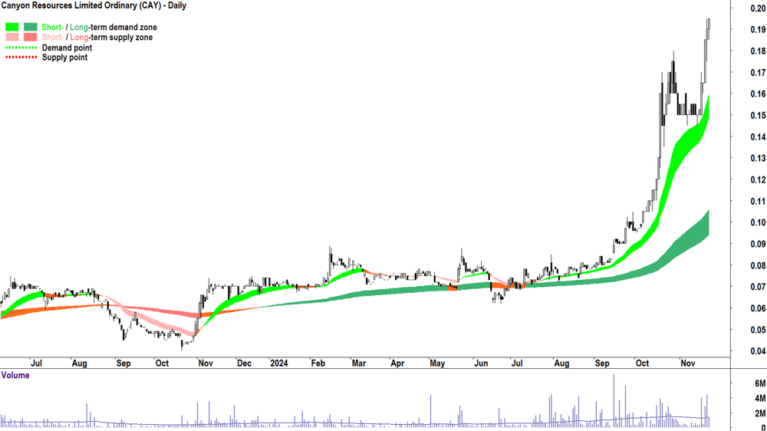The height and width of the screenshot is (431, 767).
Task: Click the 0.08 price axis label
Action: pyautogui.click(x=758, y=265)
